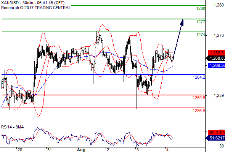Viewport: 225px width, 152px height.
Task: Click the Research © 2017 TRADING CENTRAL text
Action: coord(36,8)
